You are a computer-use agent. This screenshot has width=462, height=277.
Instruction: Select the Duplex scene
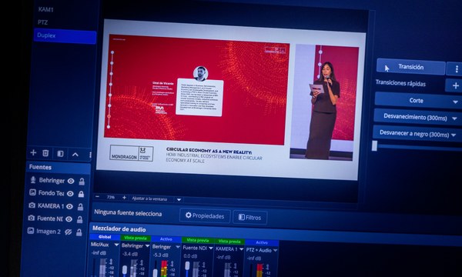tap(65, 36)
